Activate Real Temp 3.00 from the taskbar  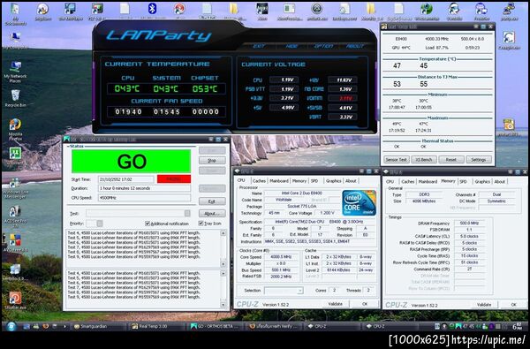pyautogui.click(x=156, y=326)
